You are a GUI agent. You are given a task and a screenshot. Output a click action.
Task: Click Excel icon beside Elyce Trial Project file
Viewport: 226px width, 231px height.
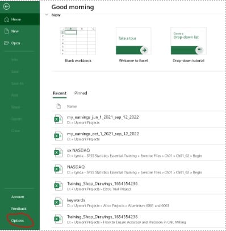tap(58, 185)
